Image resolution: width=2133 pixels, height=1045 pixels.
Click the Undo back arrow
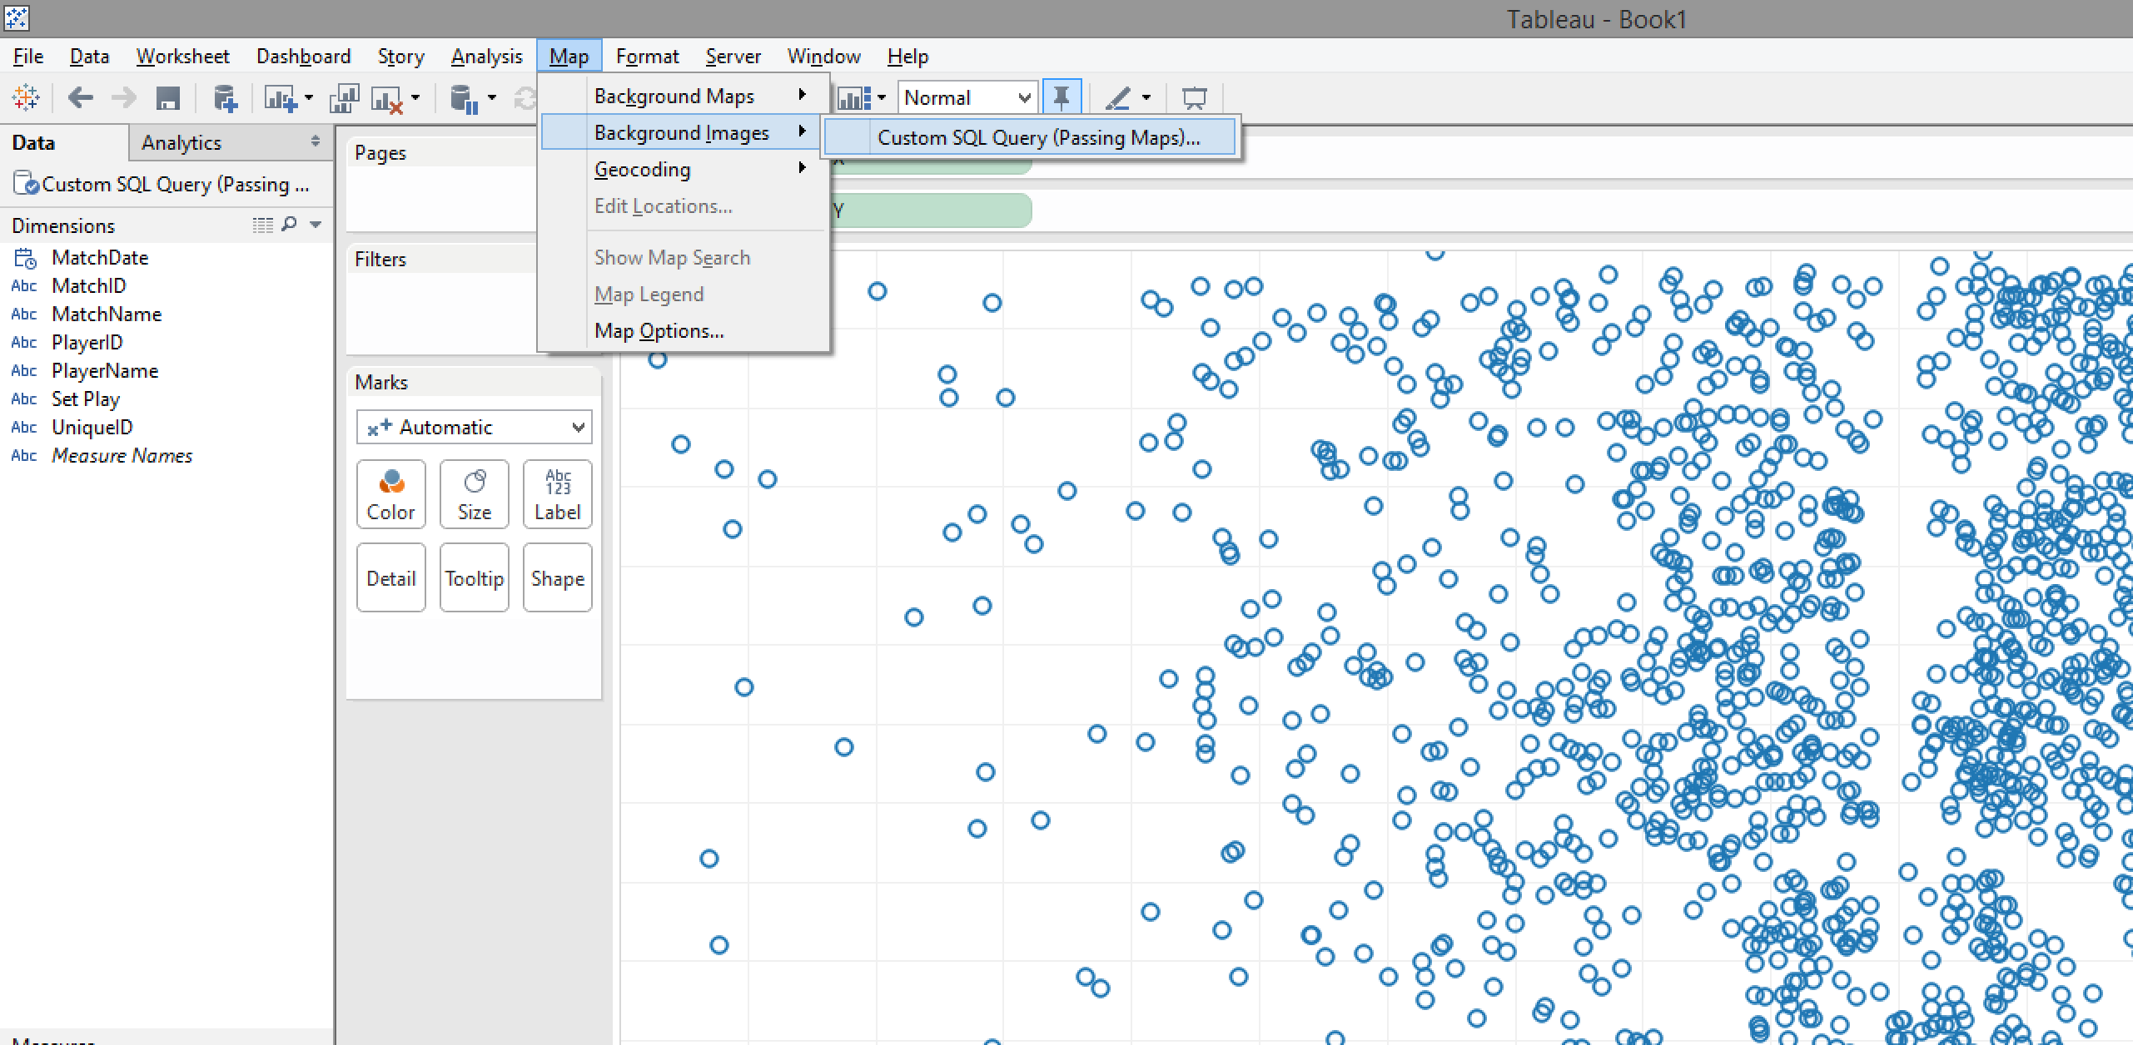pyautogui.click(x=80, y=98)
